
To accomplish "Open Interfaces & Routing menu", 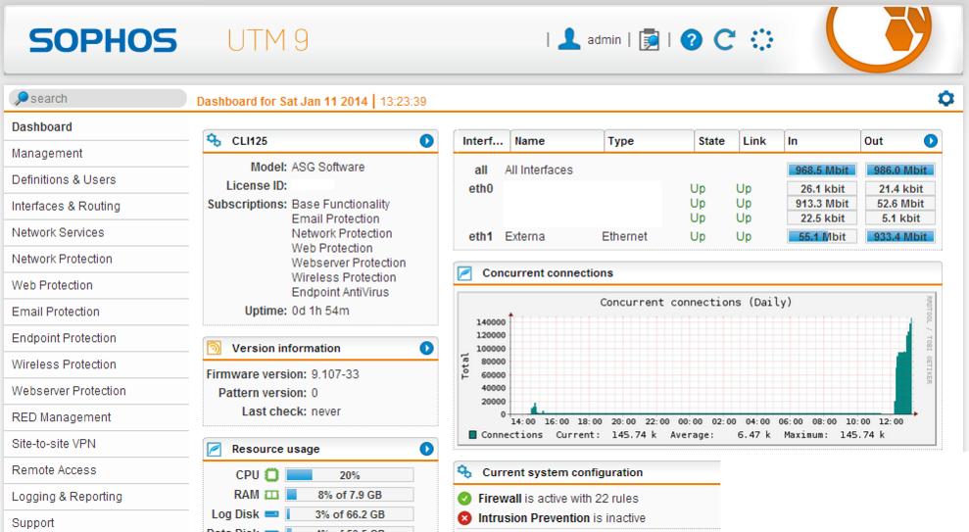I will [96, 207].
